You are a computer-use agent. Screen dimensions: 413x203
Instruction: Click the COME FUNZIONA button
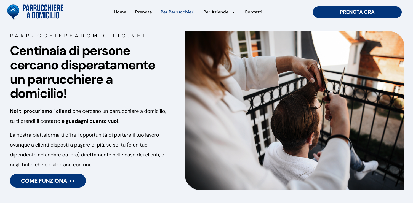pos(48,181)
